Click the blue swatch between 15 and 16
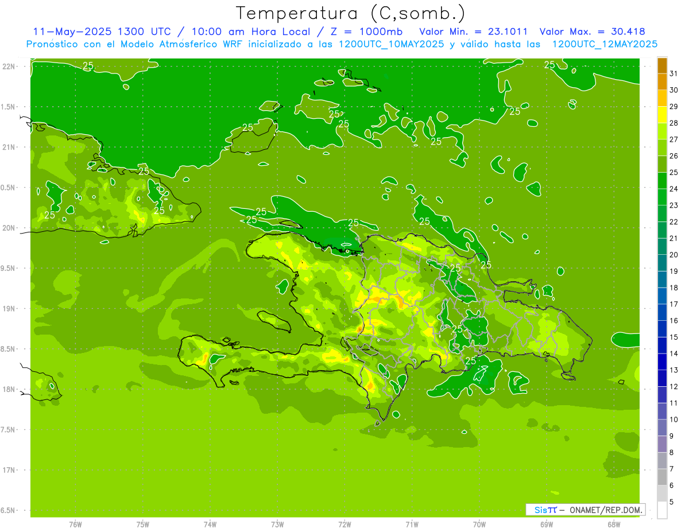This screenshot has width=689, height=532. (x=662, y=329)
